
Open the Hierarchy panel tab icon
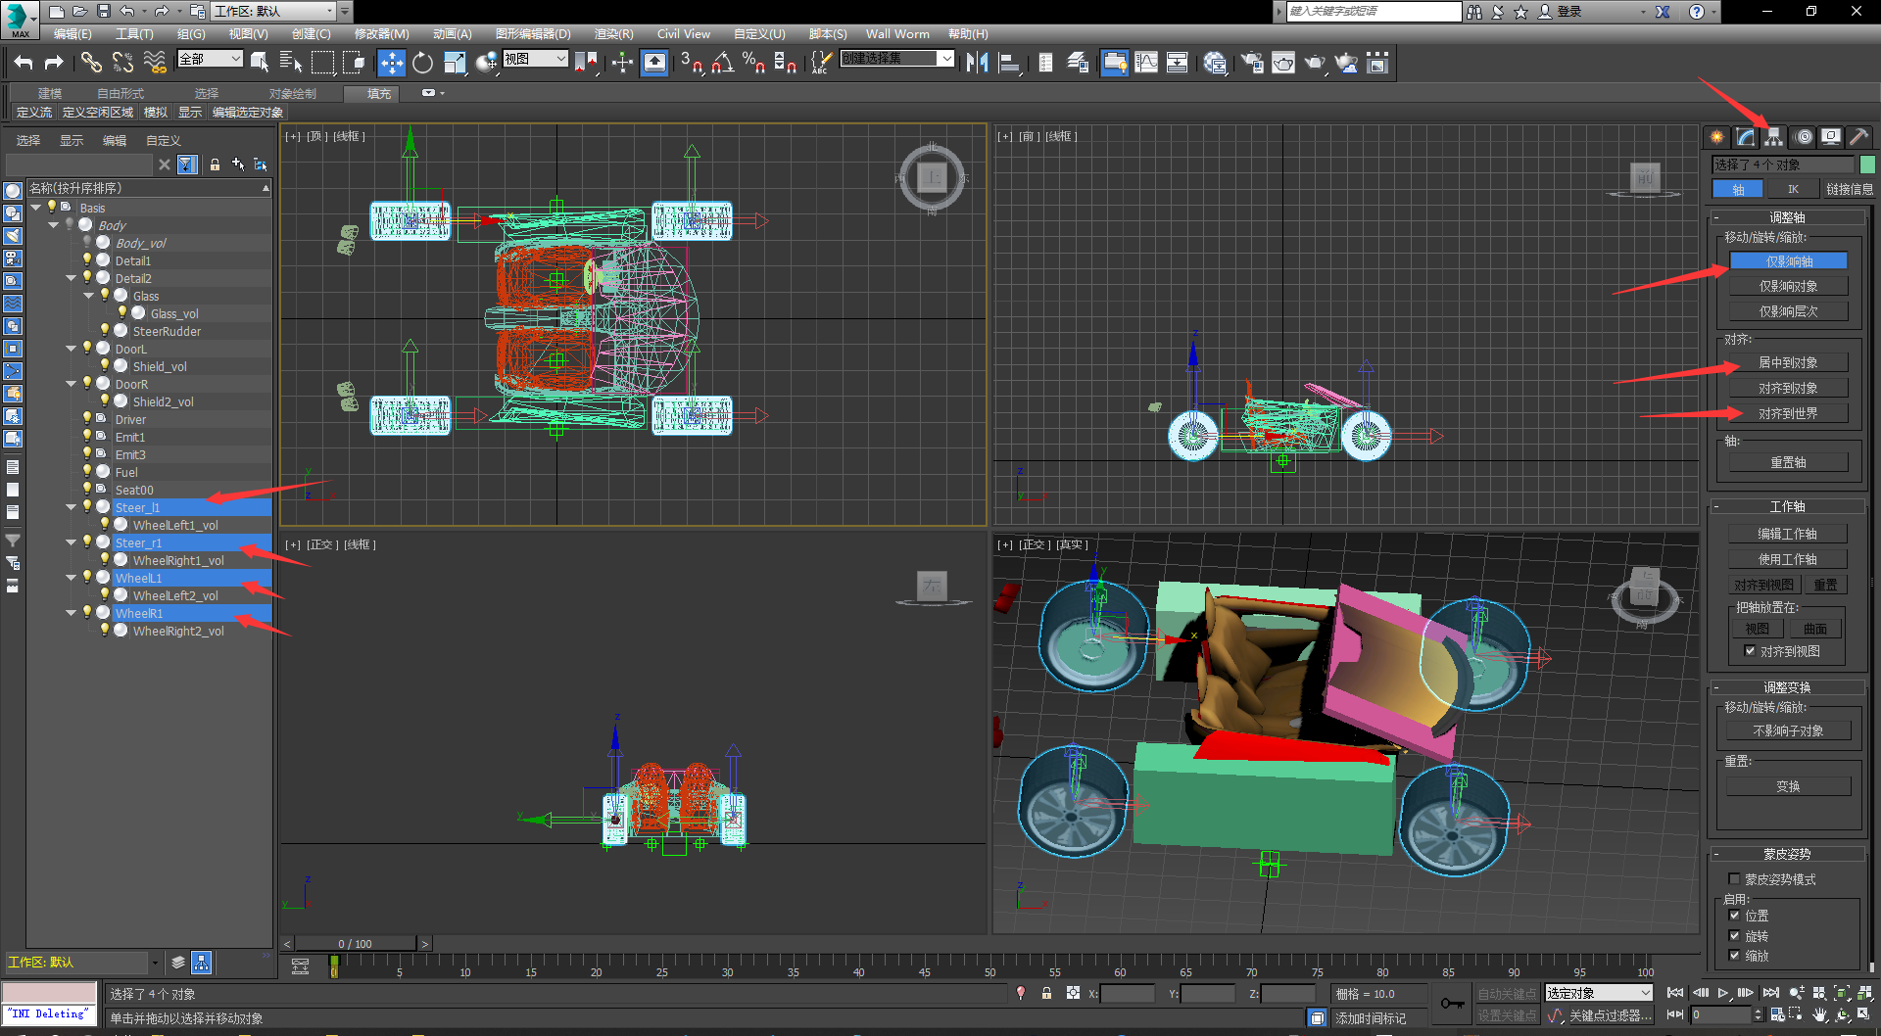(x=1774, y=137)
